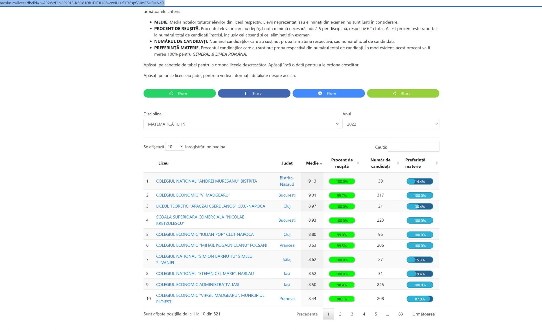Click the 14.4% preference progress bar
Viewport: 542px width, 331px height.
[x=419, y=181]
